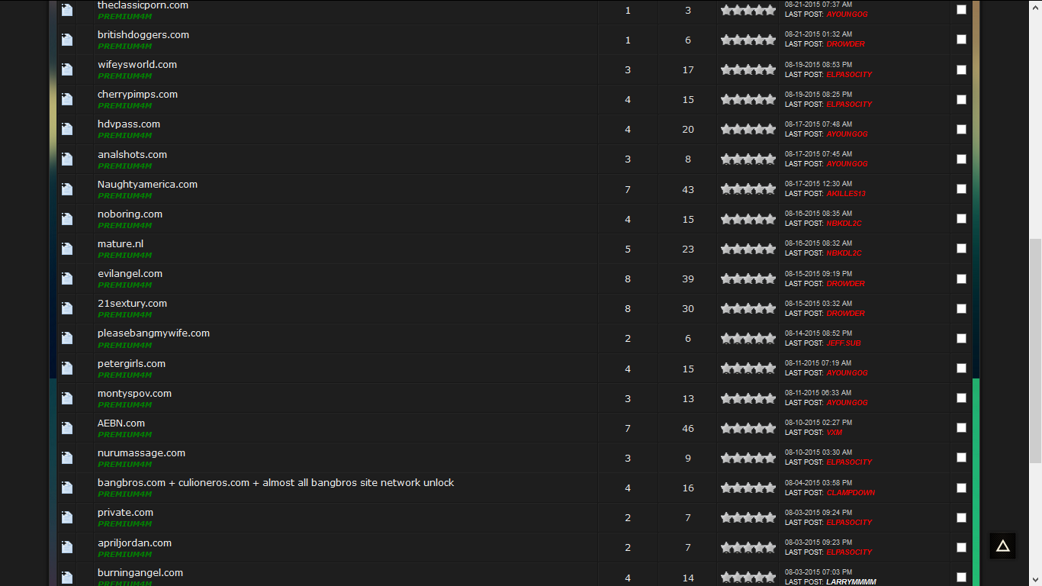Screen dimensions: 1042x586
Task: View last poster VXM's profile
Action: pos(835,433)
